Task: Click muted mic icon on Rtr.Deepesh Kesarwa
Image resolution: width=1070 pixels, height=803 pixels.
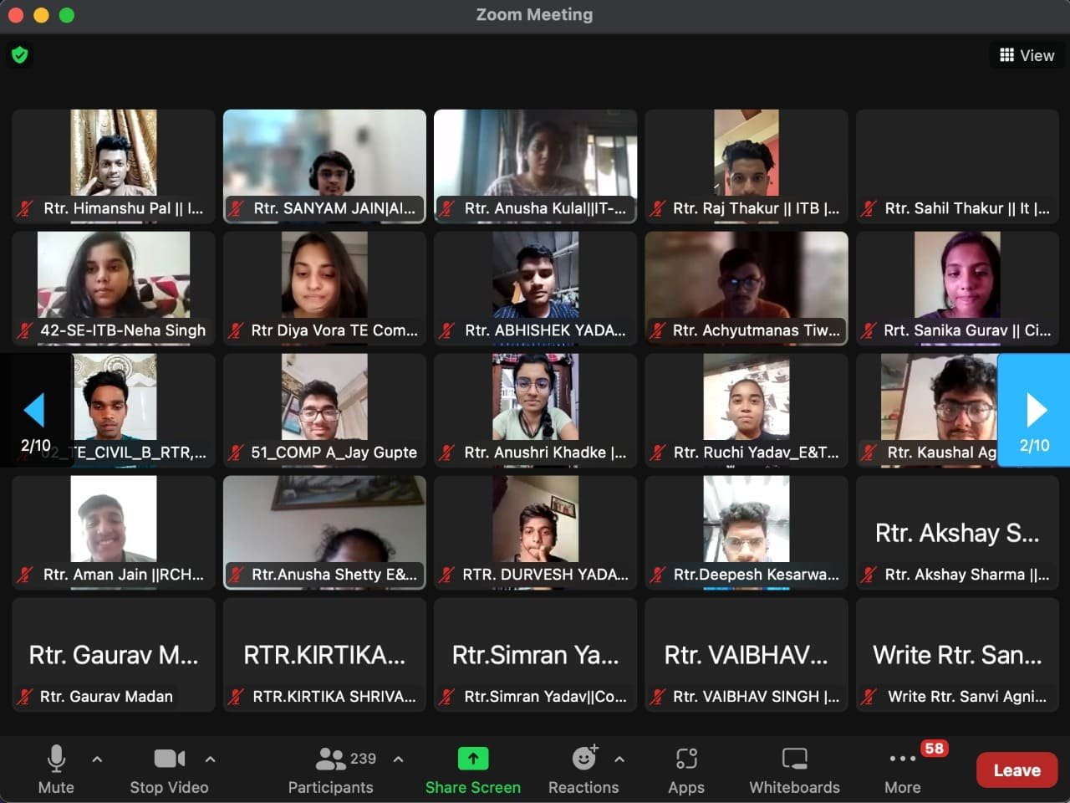Action: tap(659, 574)
